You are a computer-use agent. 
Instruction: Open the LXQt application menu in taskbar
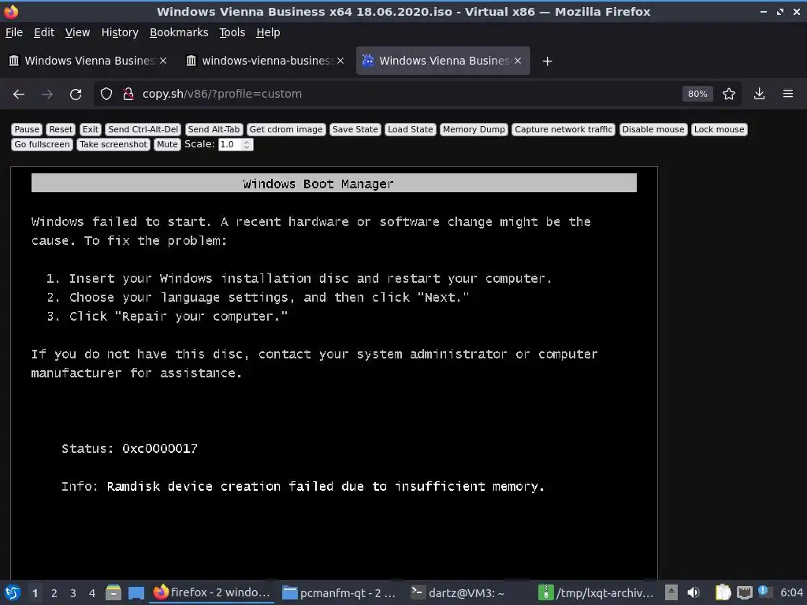coord(13,592)
